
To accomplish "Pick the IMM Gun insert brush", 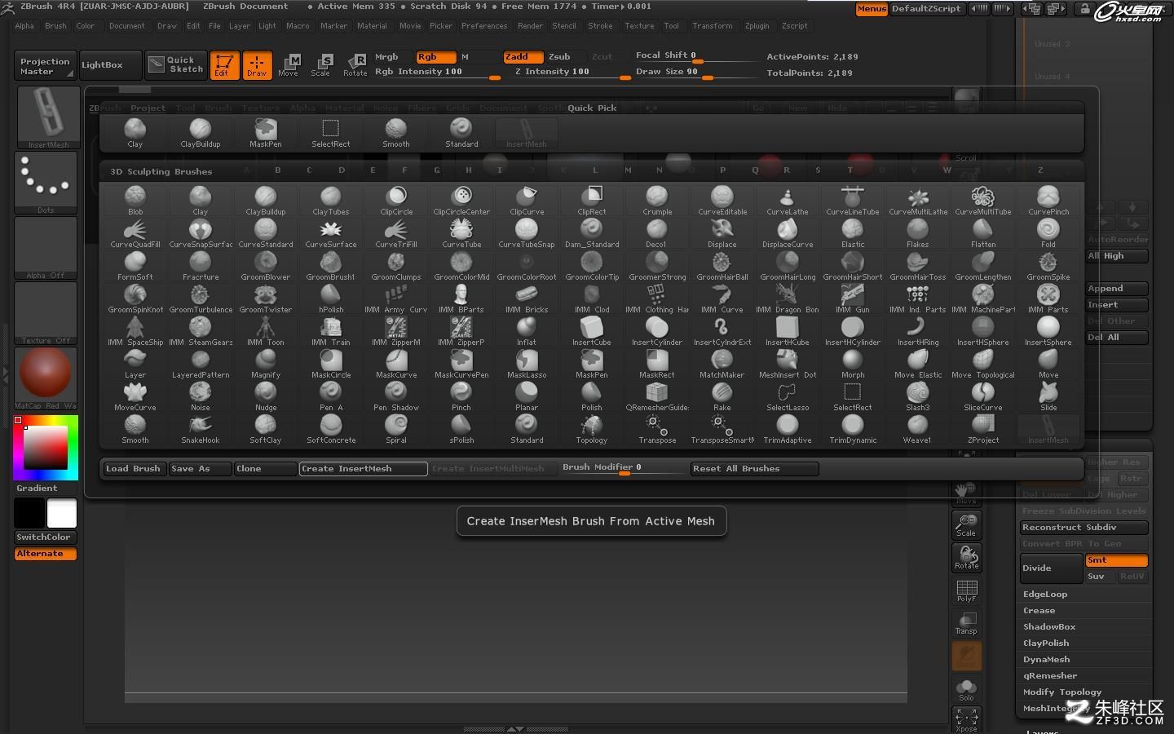I will (853, 298).
